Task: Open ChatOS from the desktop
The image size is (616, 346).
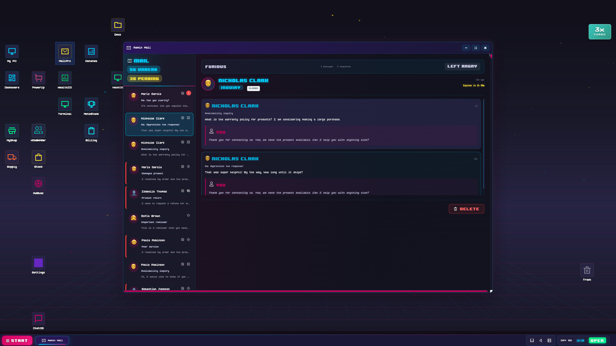Action: (x=38, y=318)
